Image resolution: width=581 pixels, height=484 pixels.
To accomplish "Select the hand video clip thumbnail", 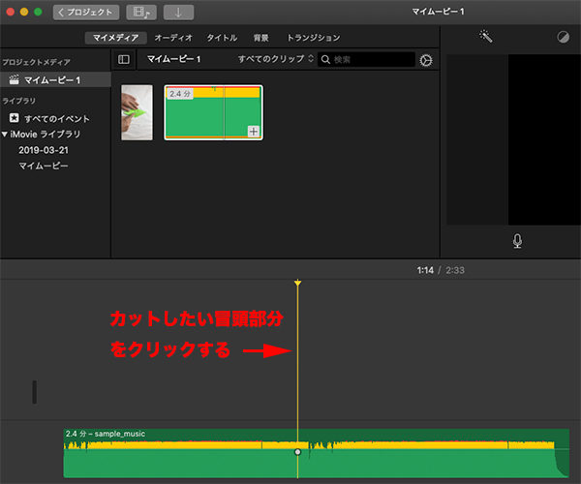I will tap(137, 112).
